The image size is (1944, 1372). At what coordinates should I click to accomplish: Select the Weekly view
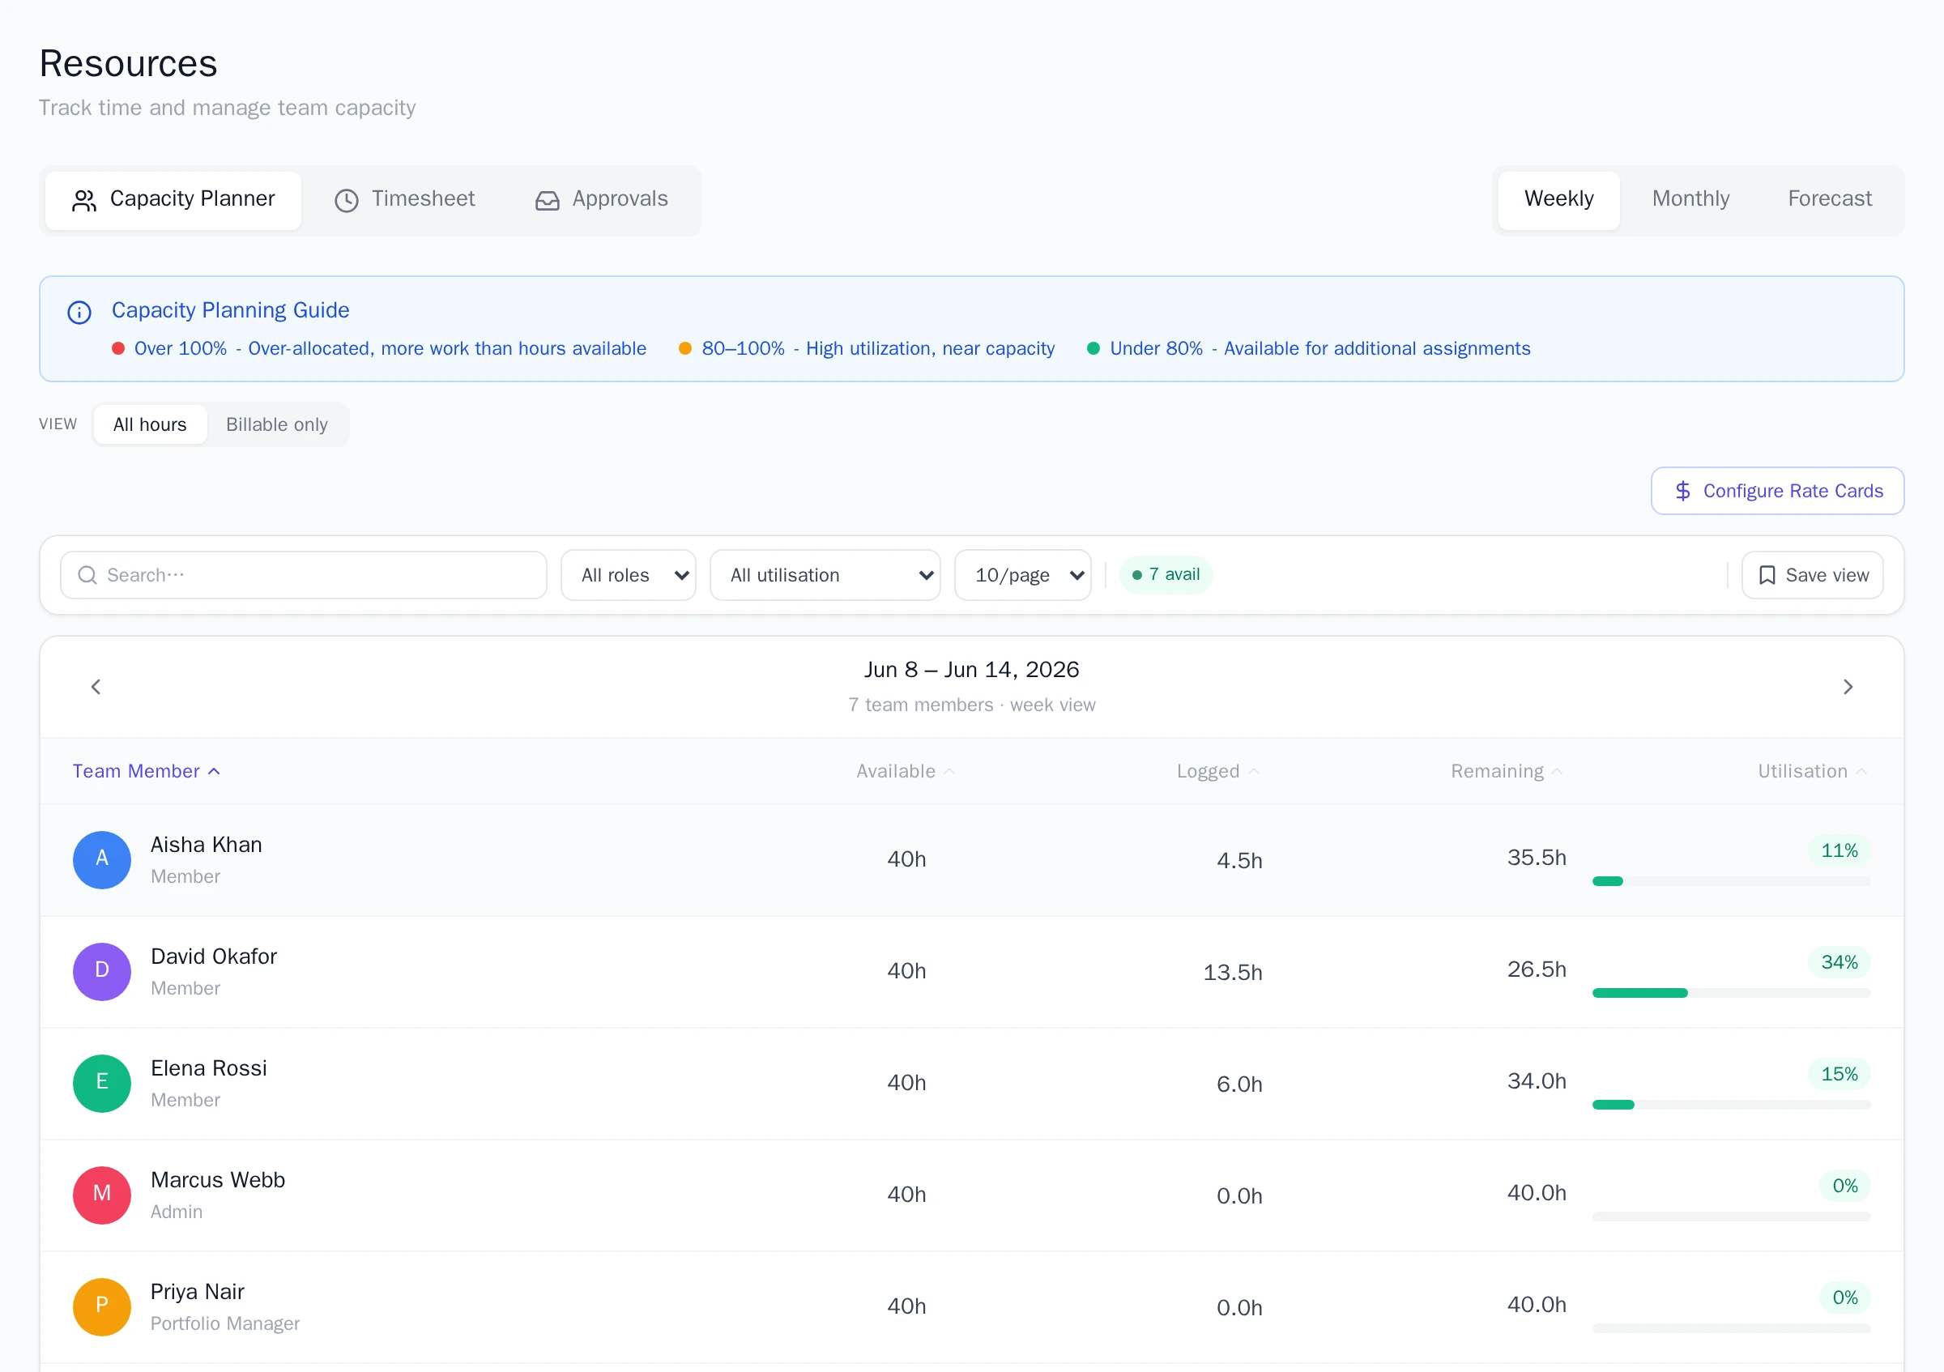[x=1558, y=200]
